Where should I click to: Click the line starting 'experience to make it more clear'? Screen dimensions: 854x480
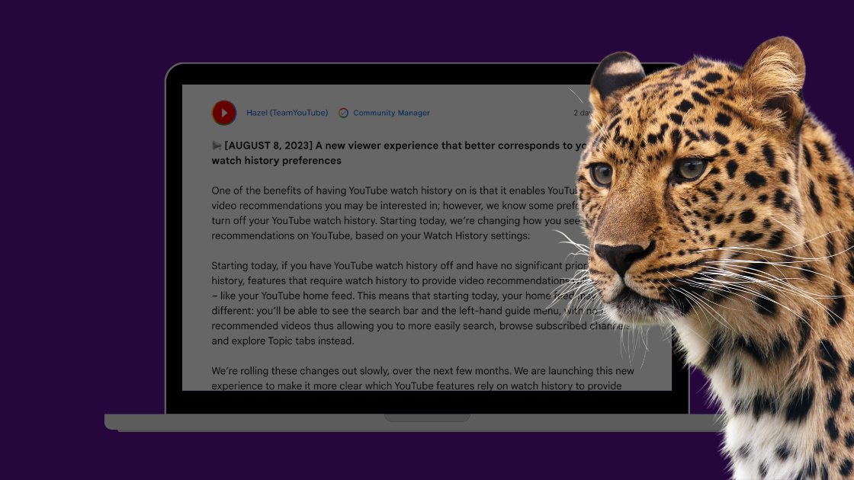pos(416,386)
